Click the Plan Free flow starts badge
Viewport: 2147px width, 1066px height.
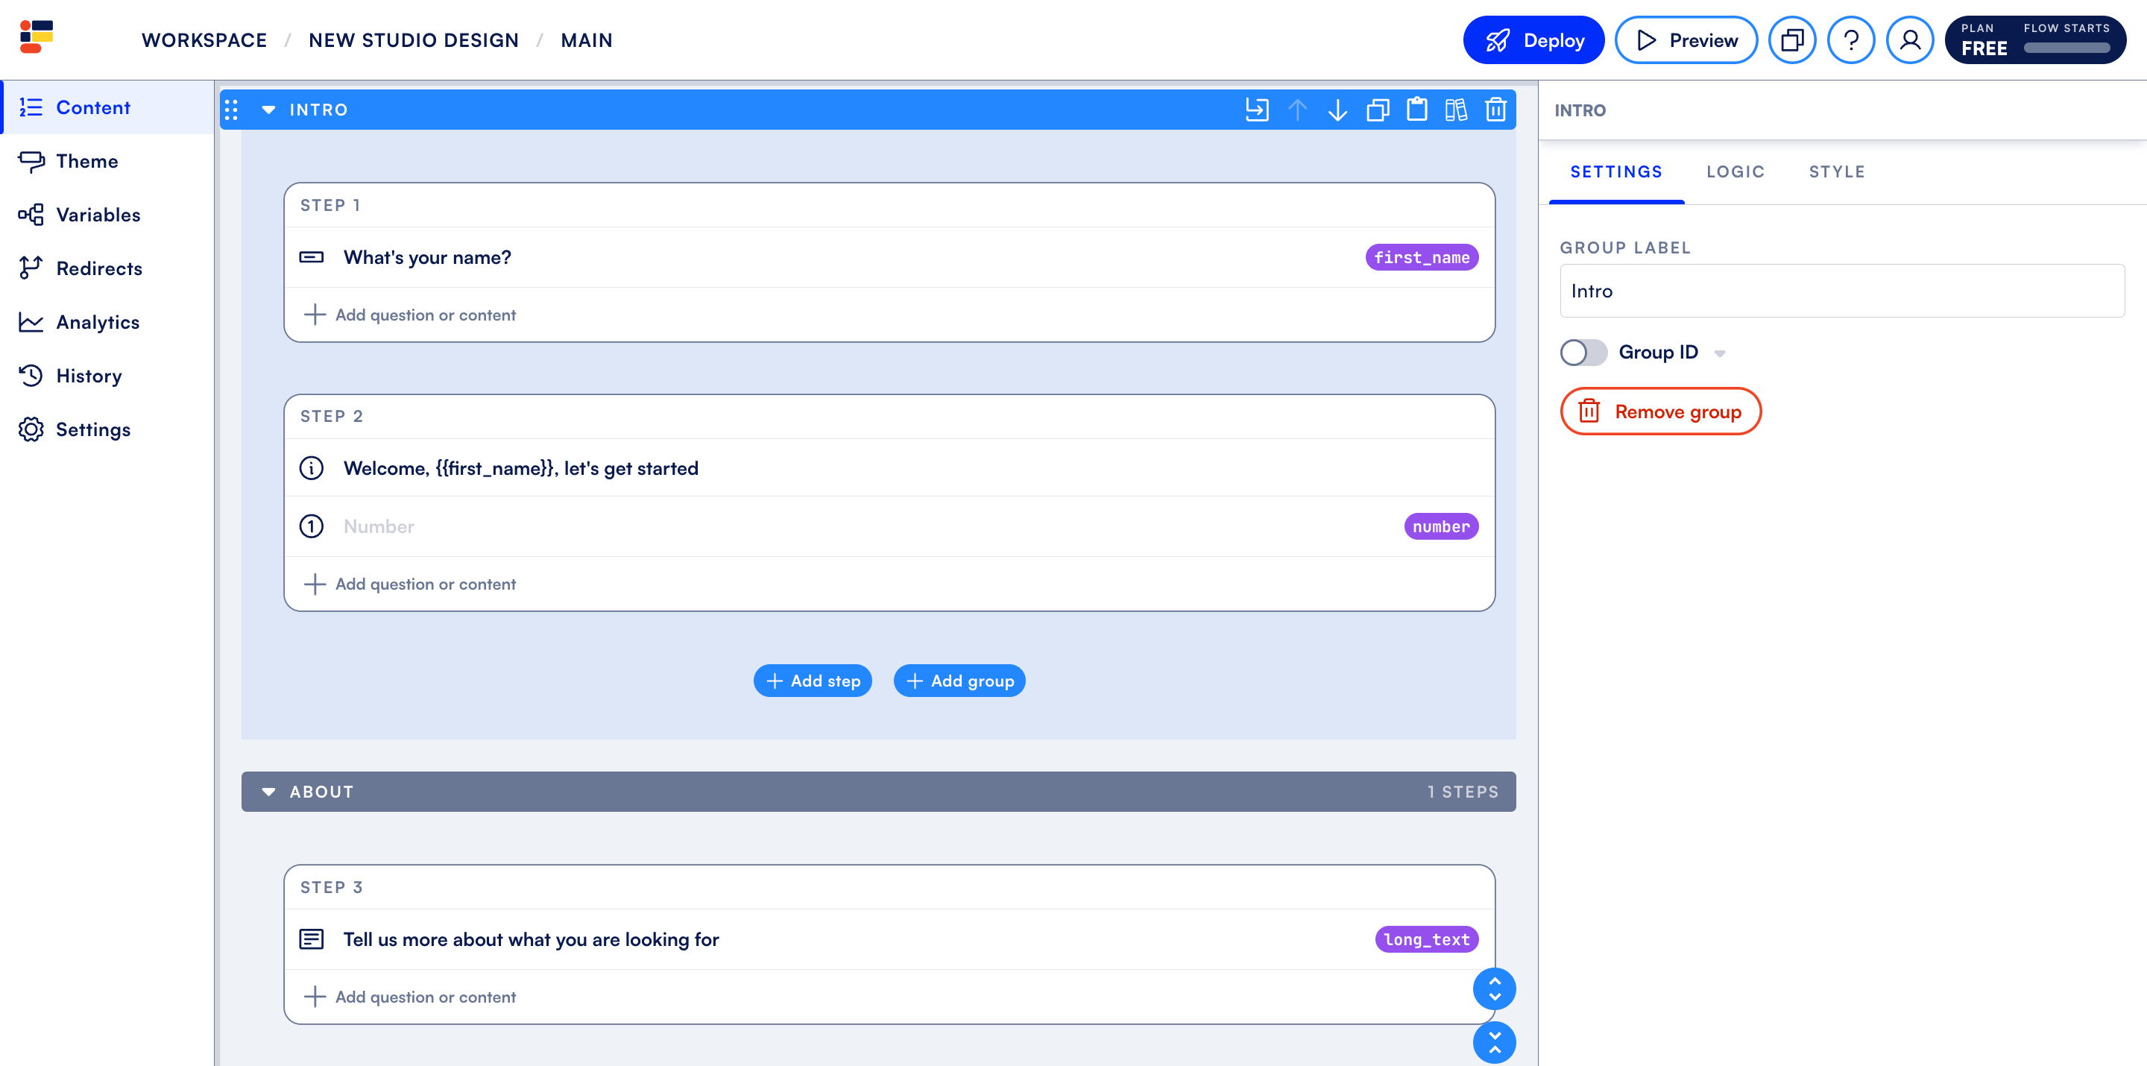[x=2035, y=40]
